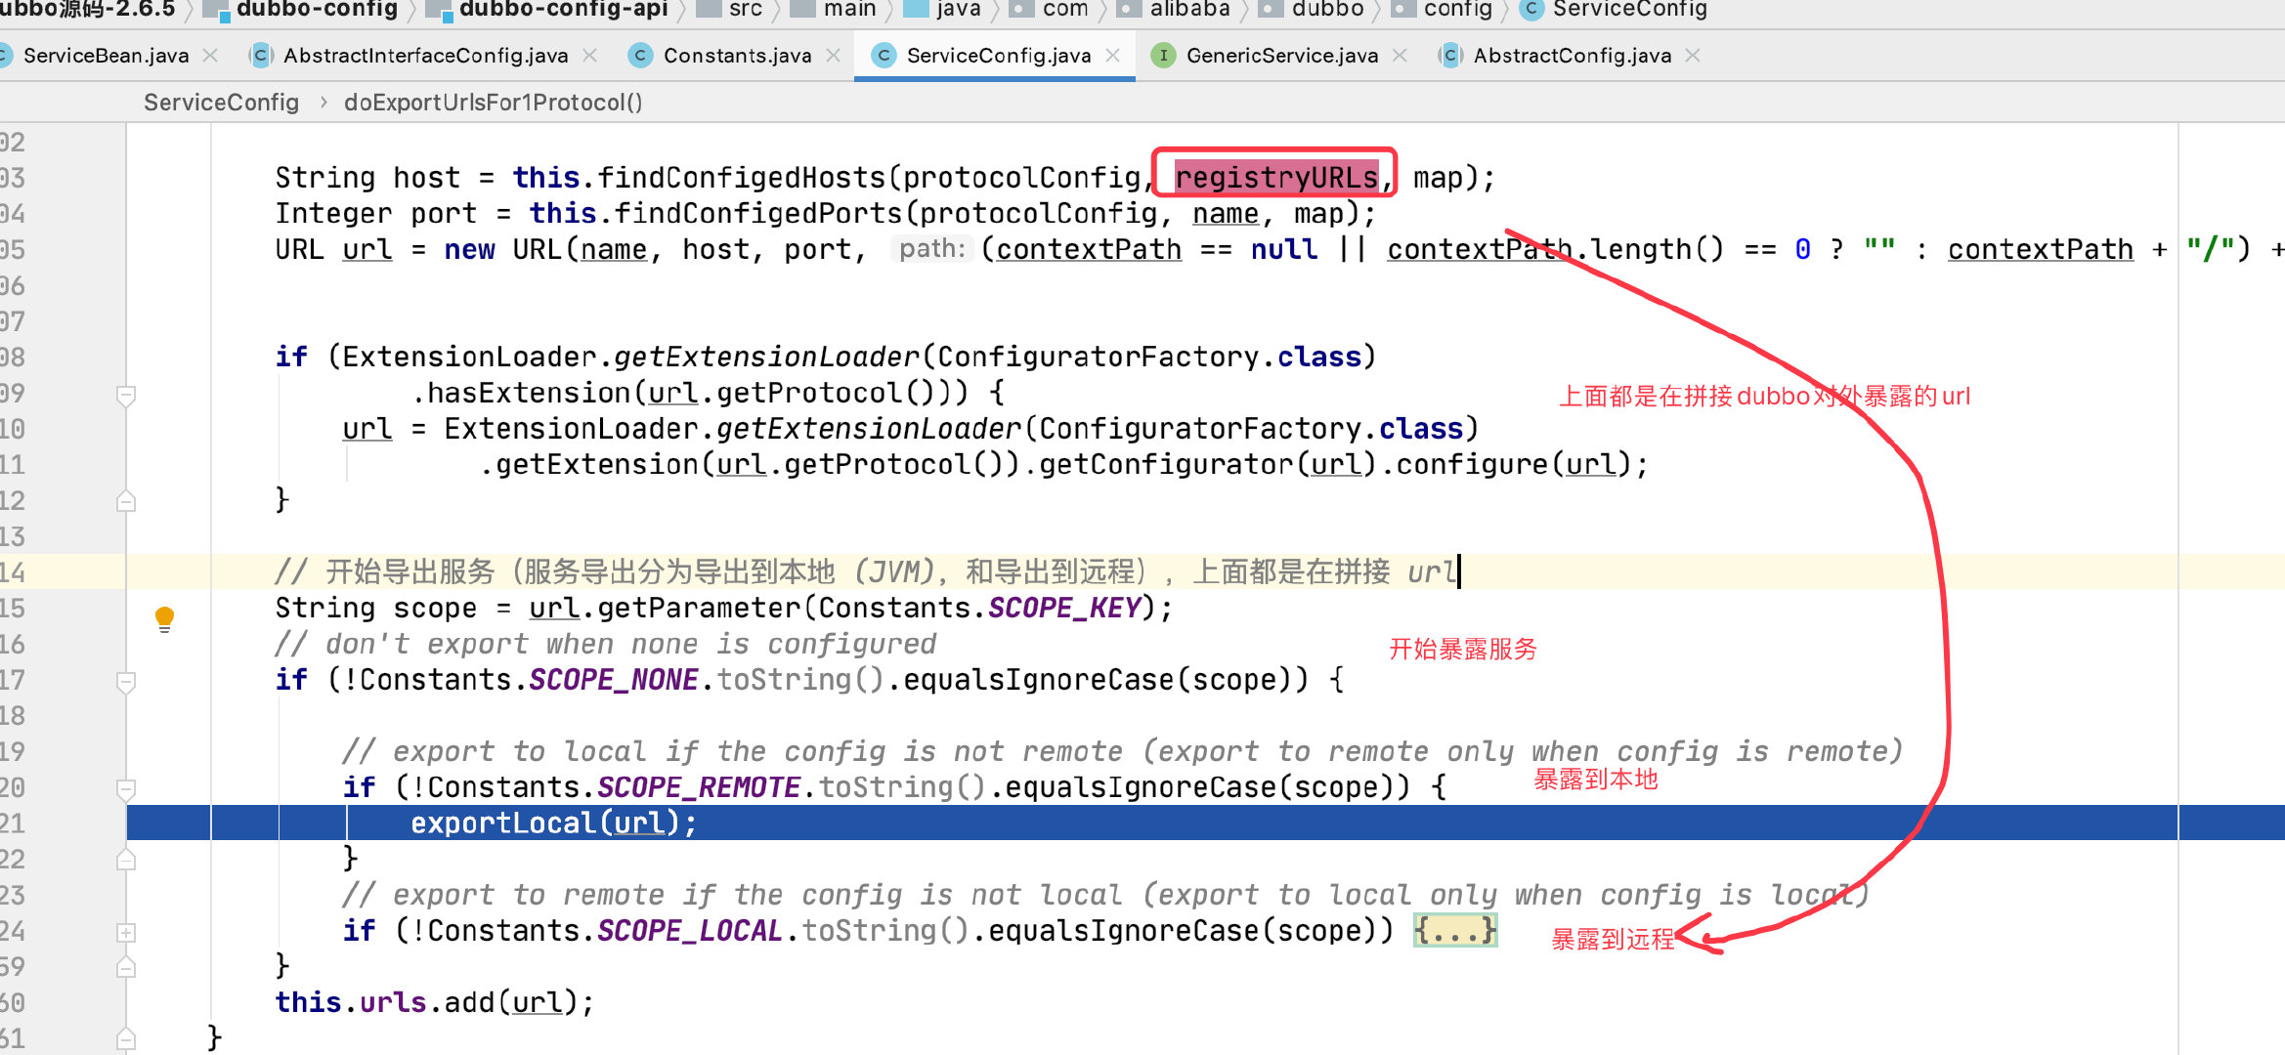Image resolution: width=2285 pixels, height=1055 pixels.
Task: Click the SCOPE_REMOTE constant
Action: tap(699, 787)
